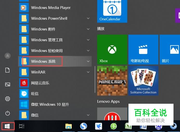This screenshot has width=180, height=132.
Task: Open the user account icon
Action: 8,56
